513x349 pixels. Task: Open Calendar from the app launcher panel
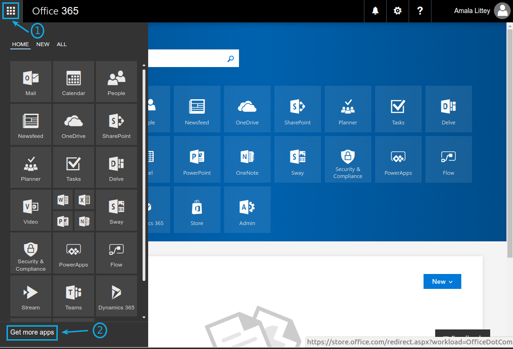click(x=74, y=82)
